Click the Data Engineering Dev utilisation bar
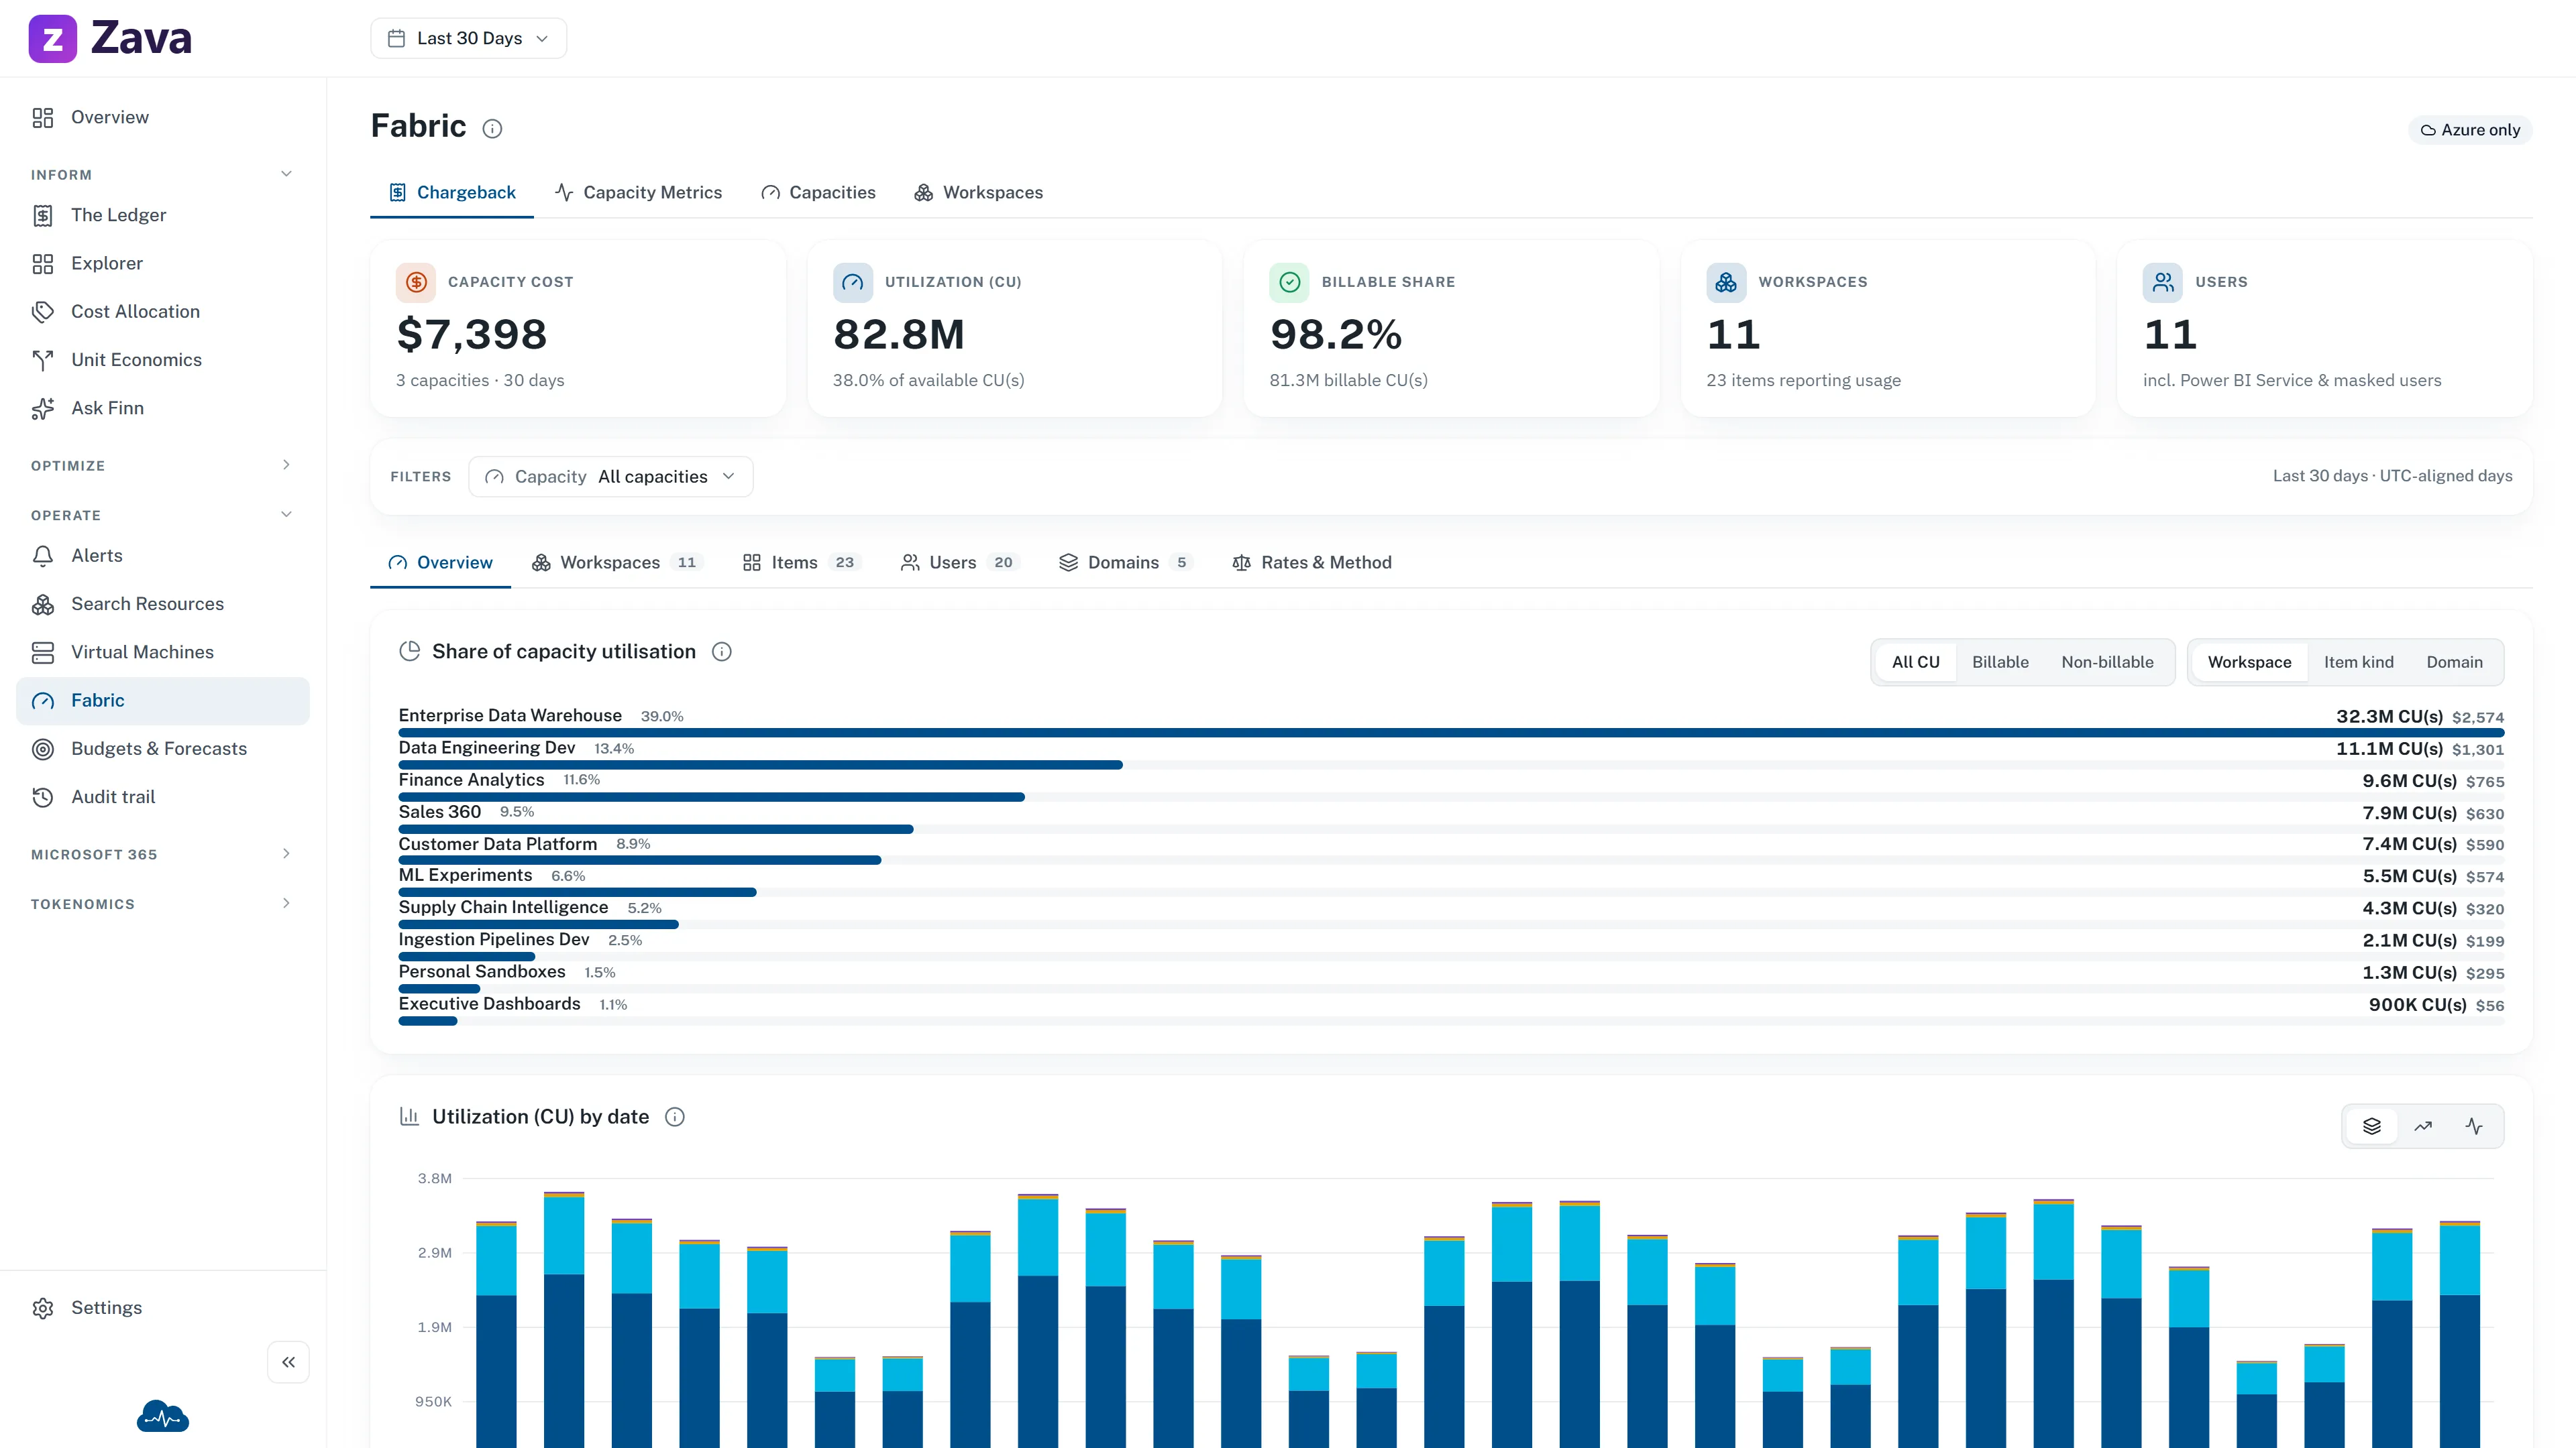Viewport: 2576px width, 1448px height. [760, 764]
